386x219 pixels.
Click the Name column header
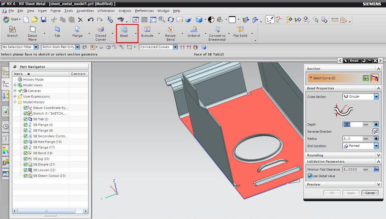[41, 74]
